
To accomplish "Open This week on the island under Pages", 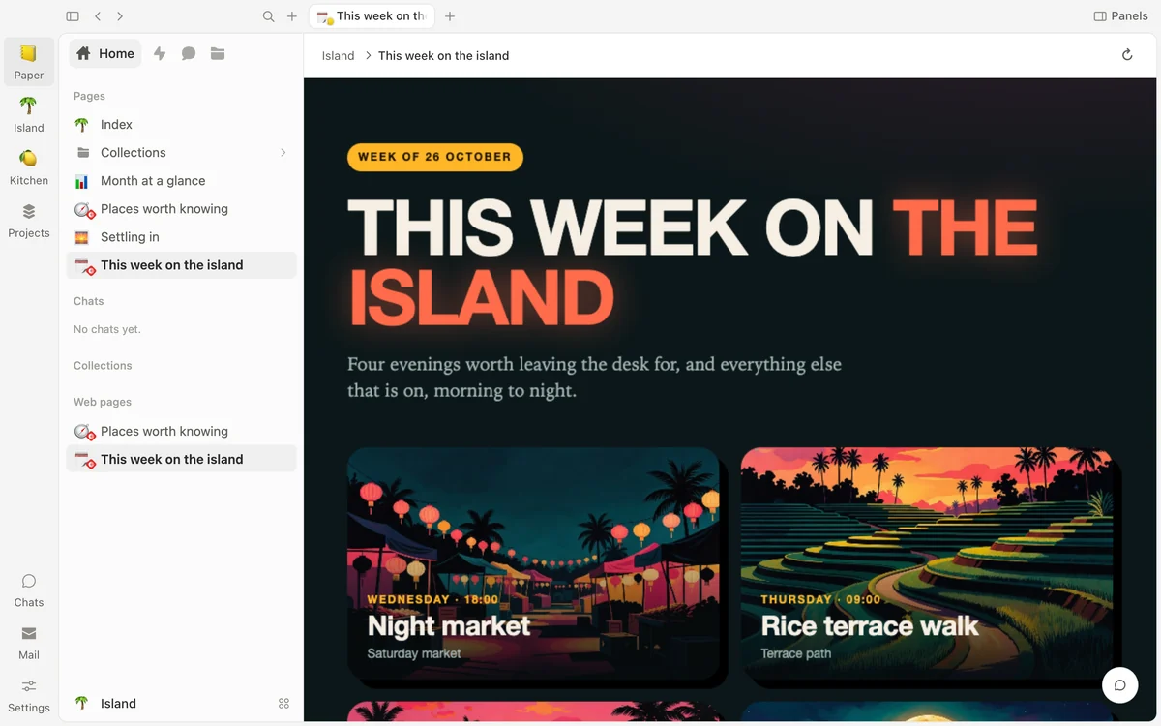I will (182, 265).
